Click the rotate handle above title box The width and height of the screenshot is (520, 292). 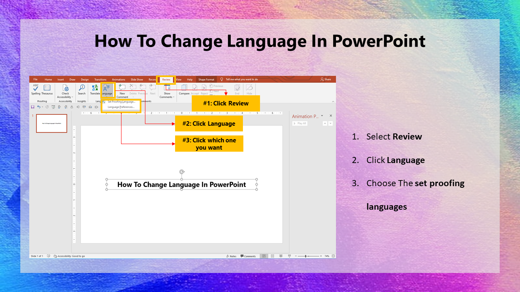182,172
